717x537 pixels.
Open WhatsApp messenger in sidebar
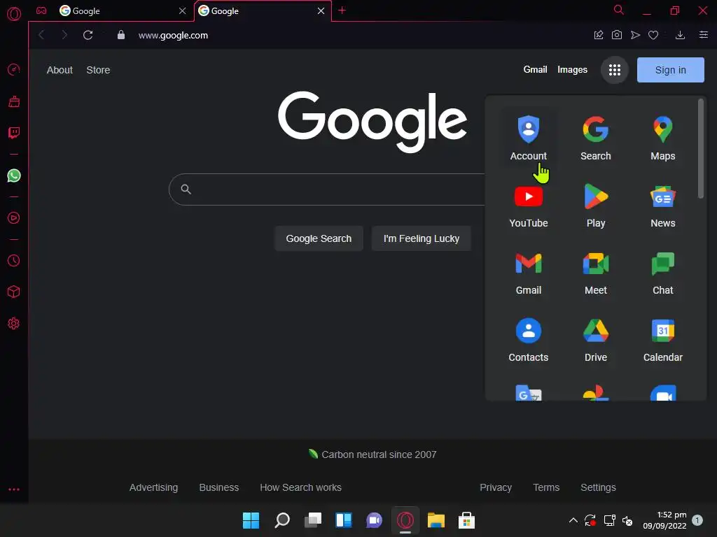tap(14, 176)
